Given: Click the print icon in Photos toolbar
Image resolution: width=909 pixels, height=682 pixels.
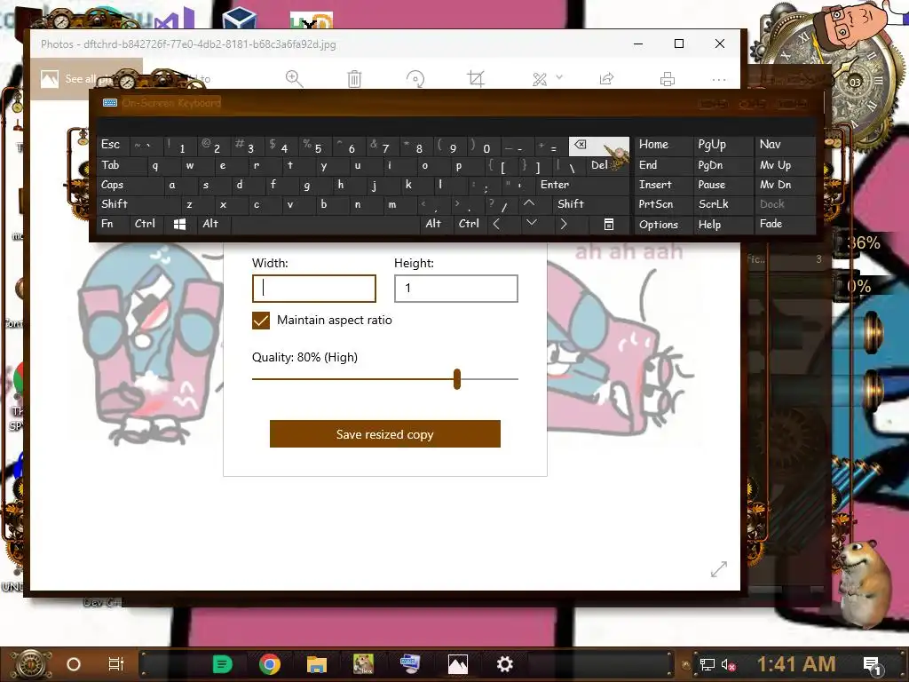Looking at the screenshot, I should [668, 79].
